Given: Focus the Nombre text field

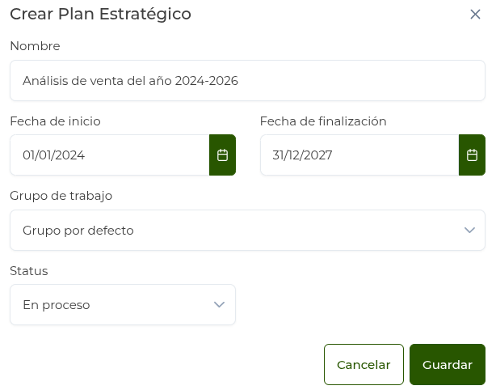Looking at the screenshot, I should click(x=247, y=81).
